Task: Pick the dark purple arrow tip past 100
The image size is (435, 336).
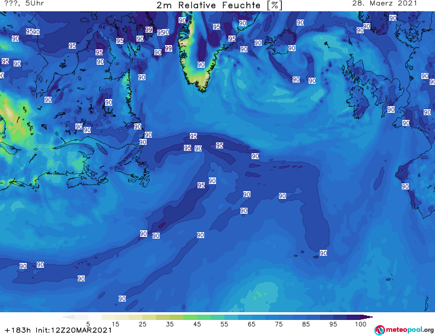Action: click(x=367, y=317)
